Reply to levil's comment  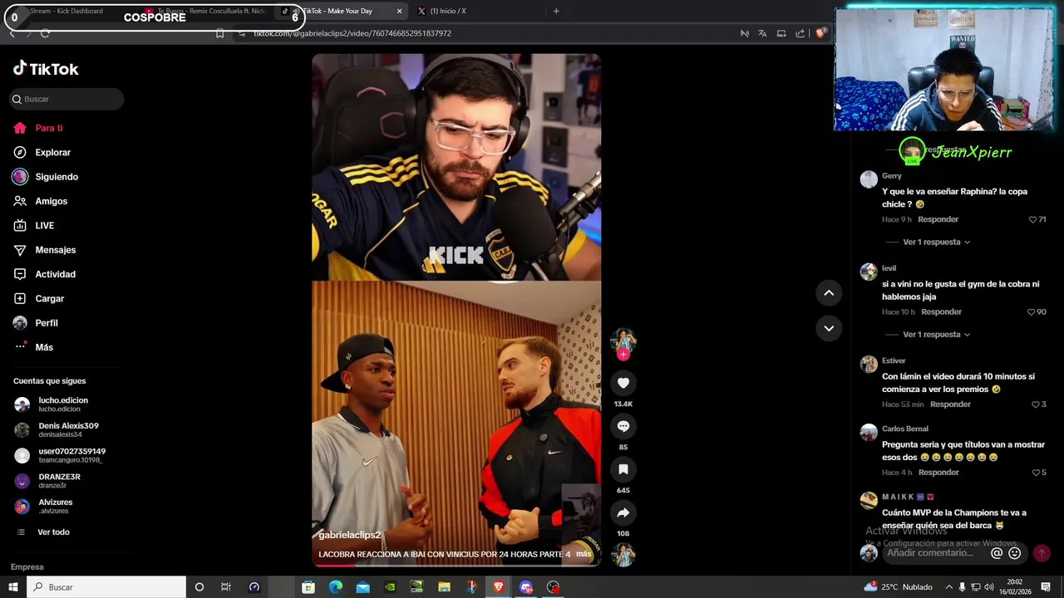pos(942,312)
